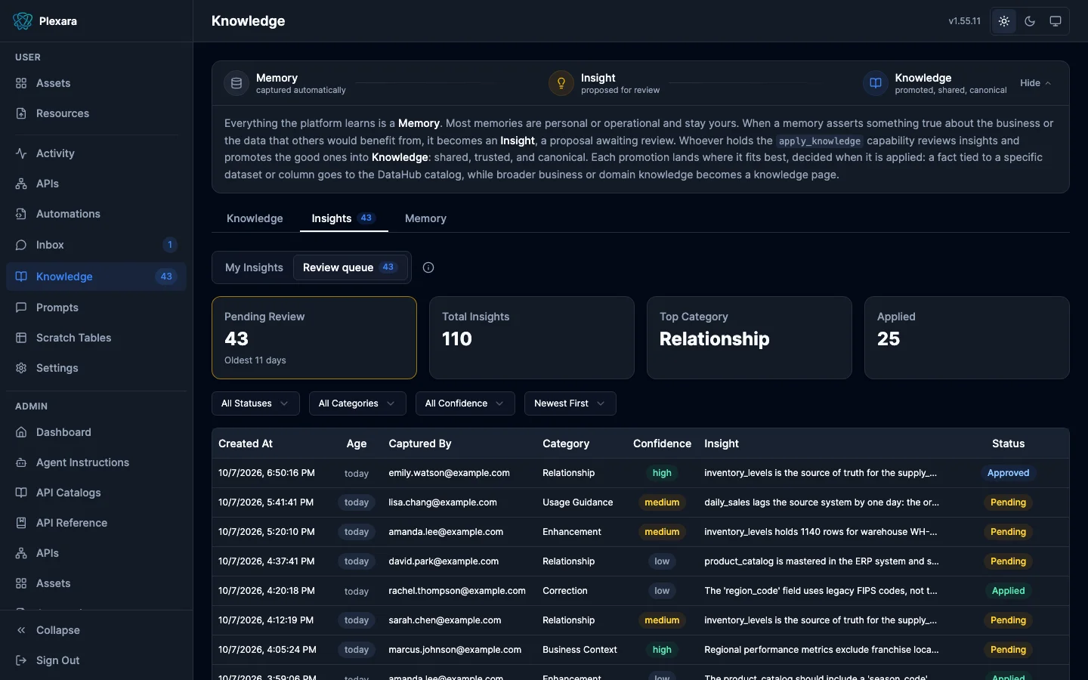Screen dimensions: 1088x680
Task: Click the Knowledge book icon in banner
Action: 876,83
